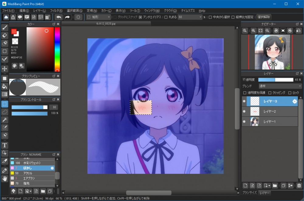
Task: Zoom in using Navigator magnifier plus
Action: (254, 31)
